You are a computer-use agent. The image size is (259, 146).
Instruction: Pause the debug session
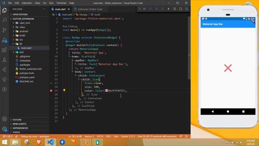144,9
